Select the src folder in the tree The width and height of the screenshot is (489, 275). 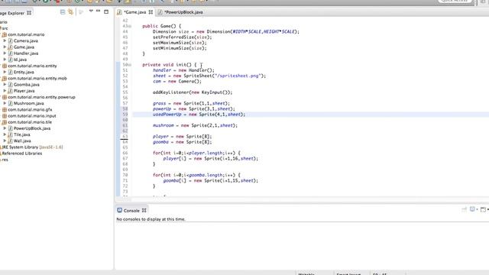click(x=5, y=28)
